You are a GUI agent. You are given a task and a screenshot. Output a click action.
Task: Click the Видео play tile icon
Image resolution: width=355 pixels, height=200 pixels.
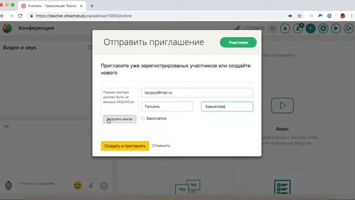282,106
